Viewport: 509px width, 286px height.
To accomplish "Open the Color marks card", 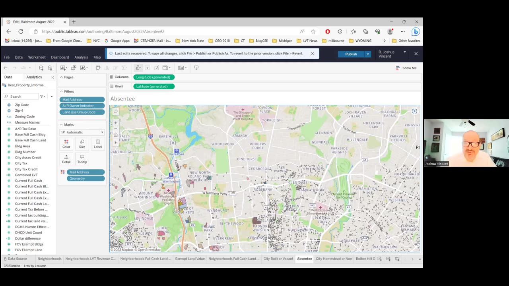I will (66, 144).
